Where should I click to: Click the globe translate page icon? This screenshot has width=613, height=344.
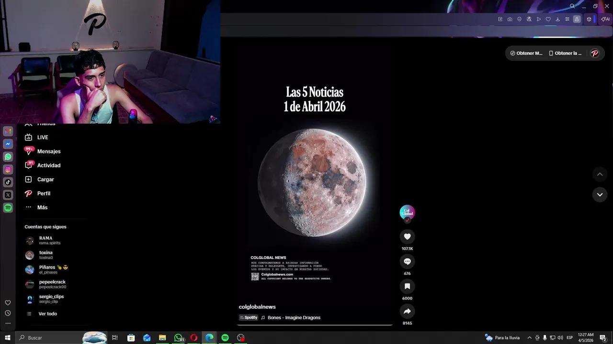(529, 19)
